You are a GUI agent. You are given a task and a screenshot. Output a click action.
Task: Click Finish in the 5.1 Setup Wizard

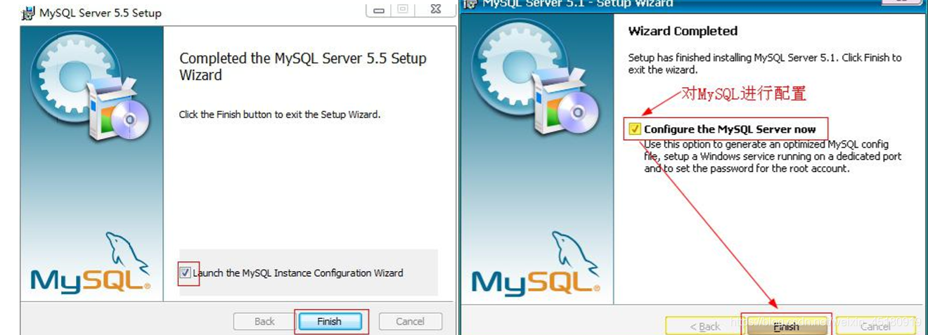787,326
